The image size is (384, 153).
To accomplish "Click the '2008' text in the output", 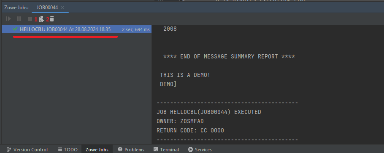I will click(x=170, y=29).
